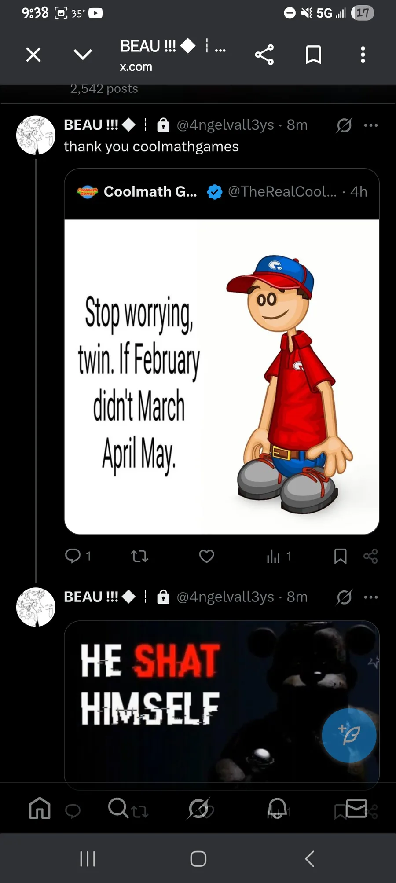The image size is (396, 883).
Task: Expand the browser tab dropdown chevron
Action: (x=83, y=55)
